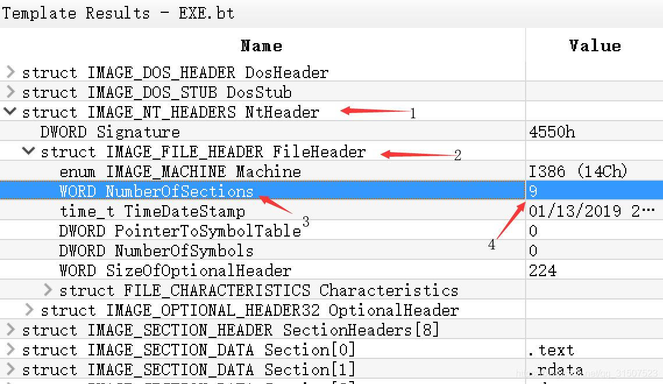
Task: Select struct IMAGE_SECTION_DATA Section[0] row text
Action: point(189,350)
